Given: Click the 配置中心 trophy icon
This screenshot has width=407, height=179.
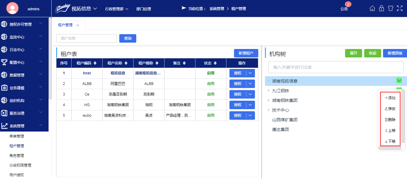Looking at the screenshot, I should click(4, 62).
